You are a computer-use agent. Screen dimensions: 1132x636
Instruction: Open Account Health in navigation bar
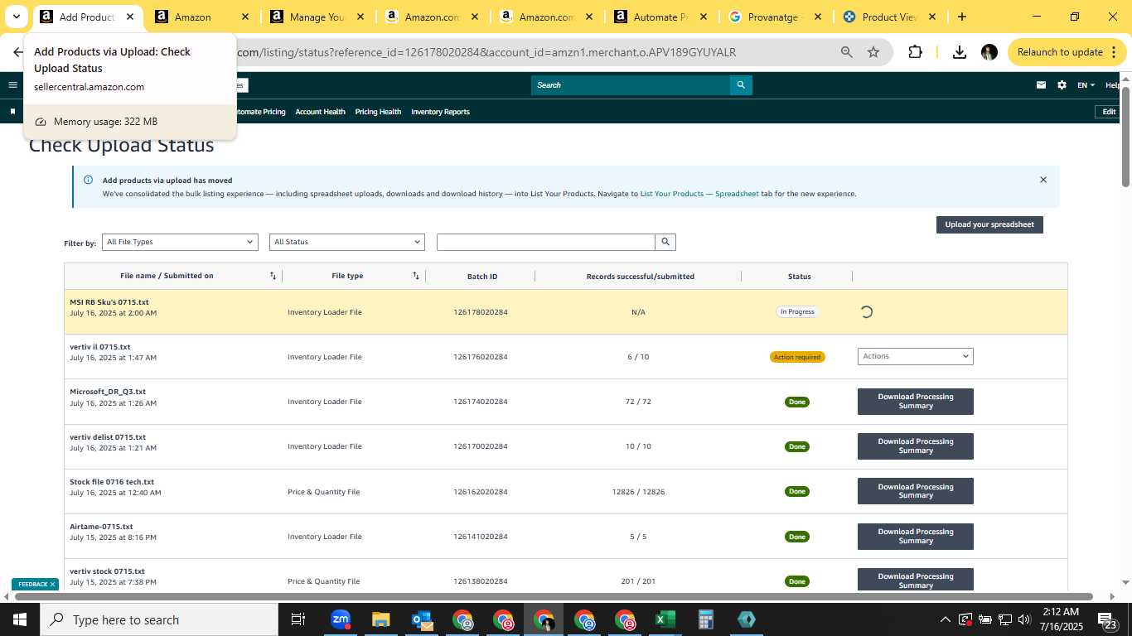320,112
